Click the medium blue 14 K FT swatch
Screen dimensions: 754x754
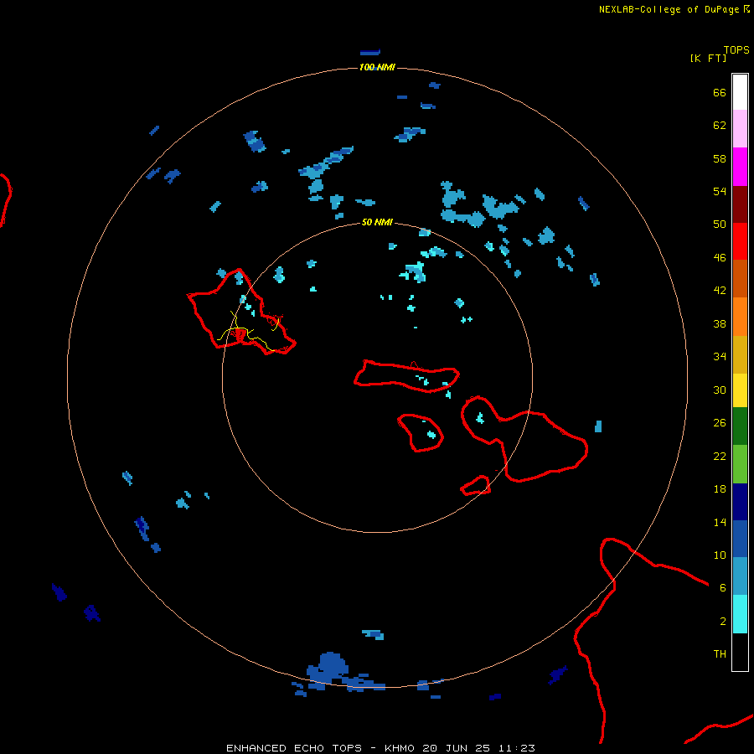[740, 539]
